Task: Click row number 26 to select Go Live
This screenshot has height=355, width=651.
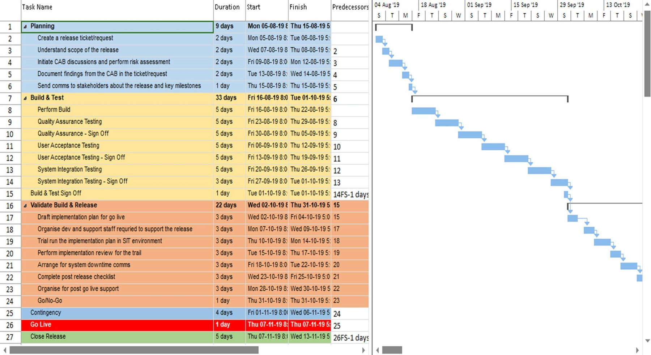Action: click(10, 325)
